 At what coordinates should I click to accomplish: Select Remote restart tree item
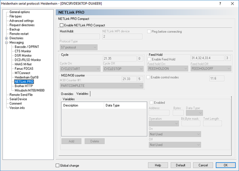click(19, 34)
